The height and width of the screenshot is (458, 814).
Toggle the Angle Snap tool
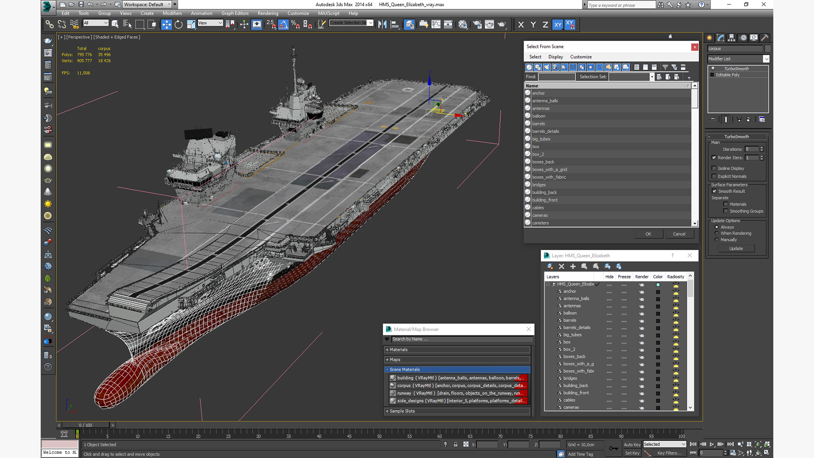pos(284,25)
